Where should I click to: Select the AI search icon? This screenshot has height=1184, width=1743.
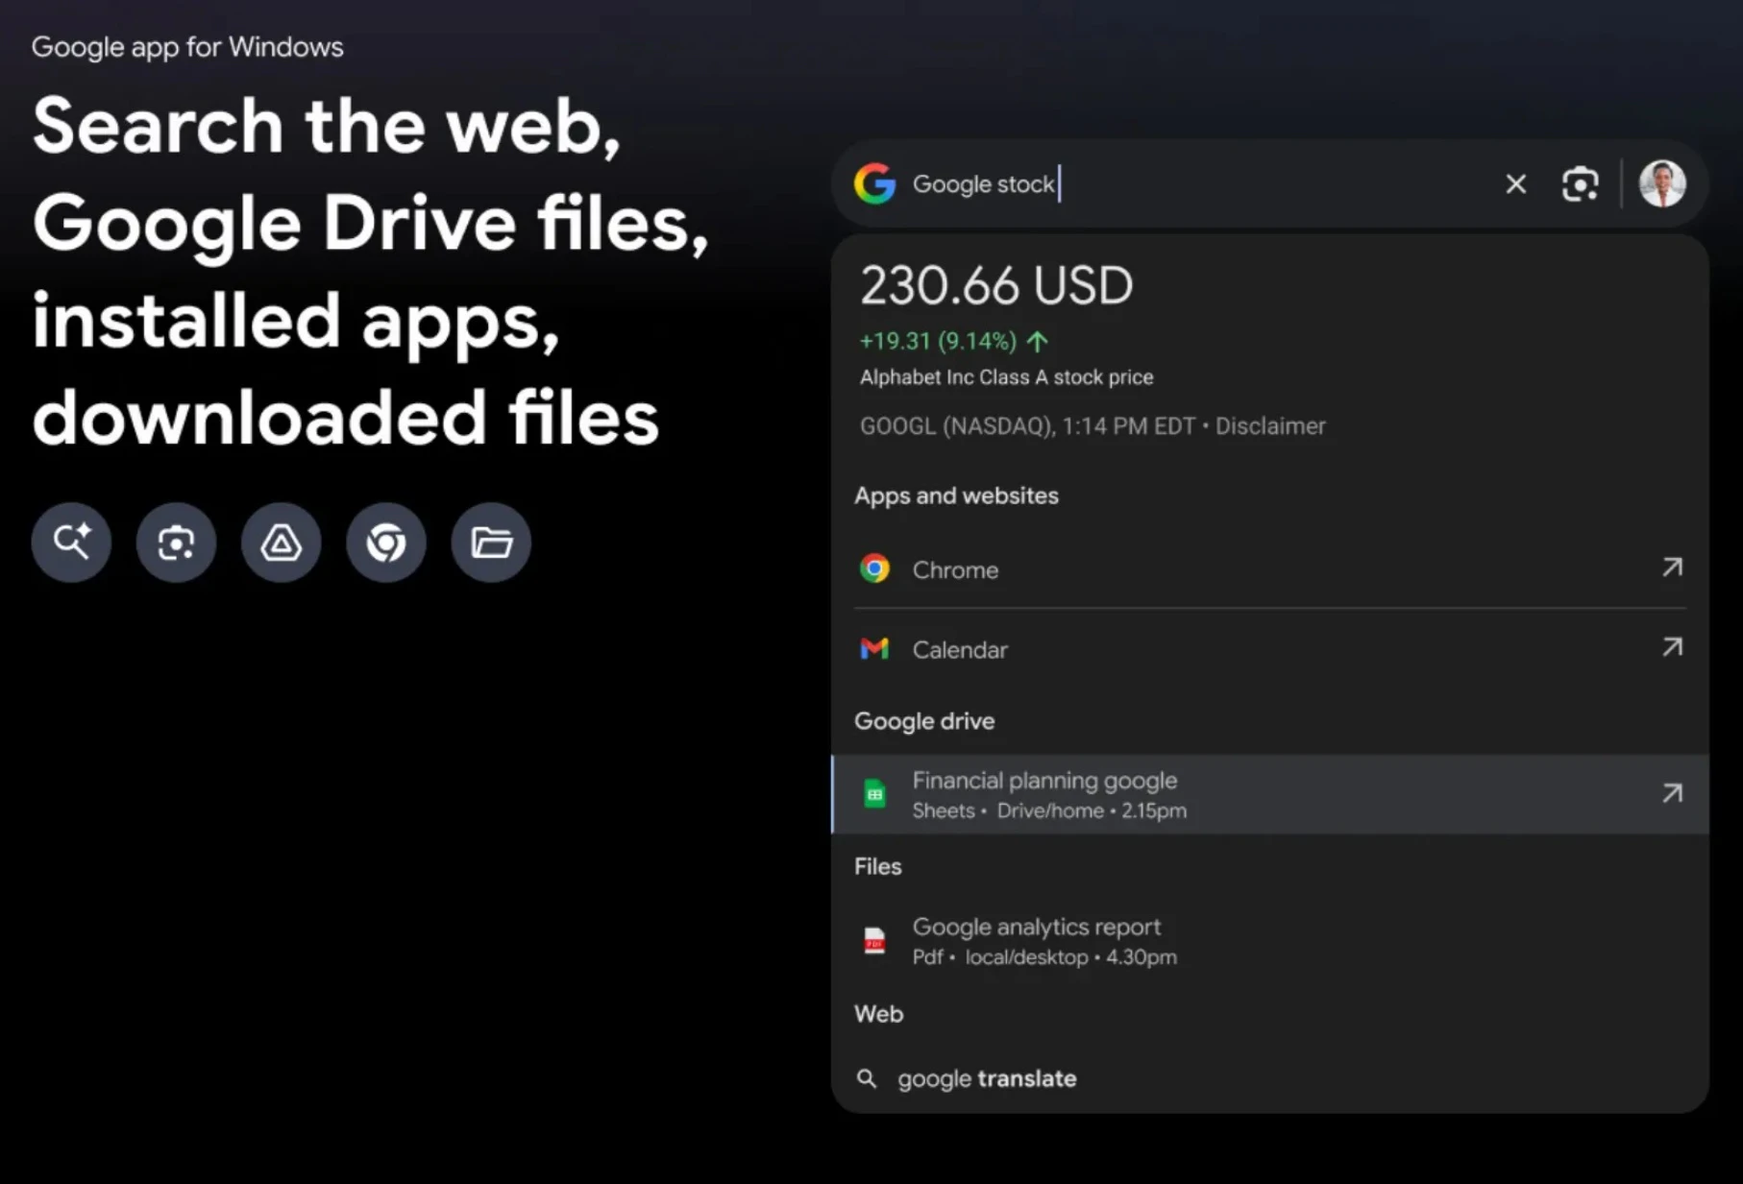pyautogui.click(x=70, y=542)
